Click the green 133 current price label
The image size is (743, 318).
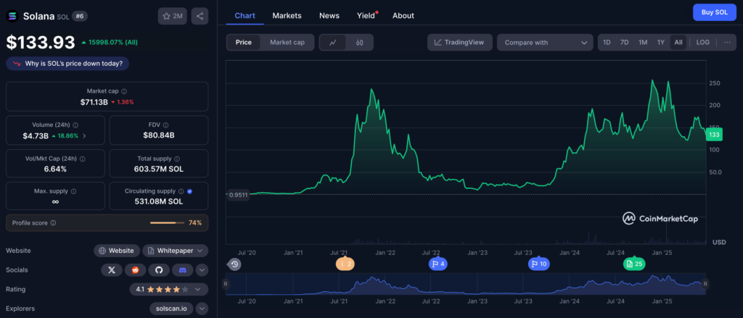714,135
